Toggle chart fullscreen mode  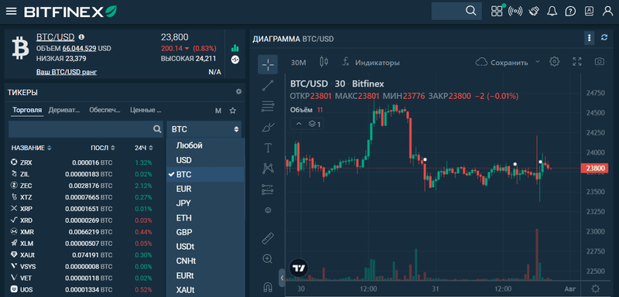576,62
